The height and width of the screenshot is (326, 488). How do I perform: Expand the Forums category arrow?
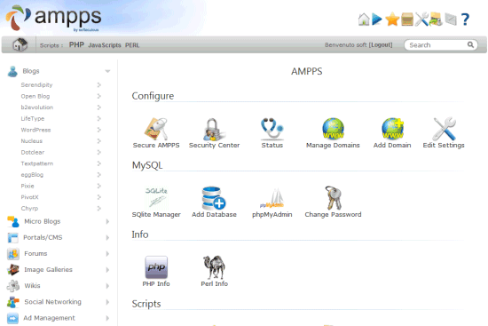[107, 254]
